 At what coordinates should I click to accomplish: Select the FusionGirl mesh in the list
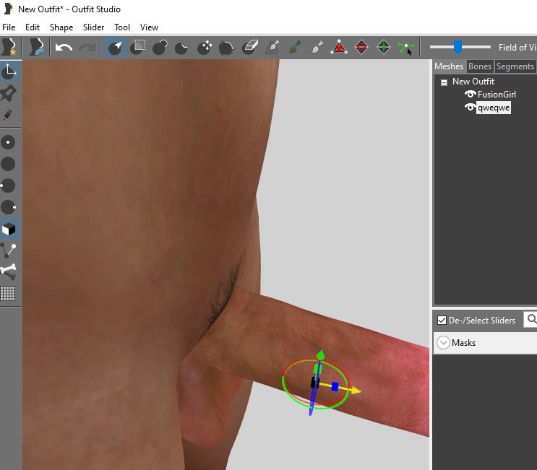point(497,95)
